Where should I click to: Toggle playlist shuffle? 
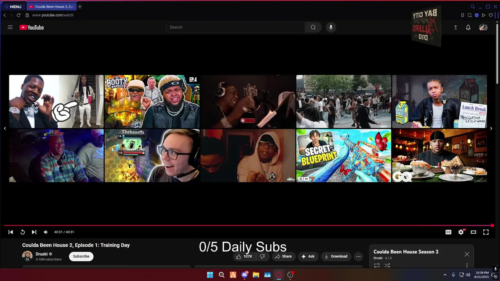(x=387, y=265)
